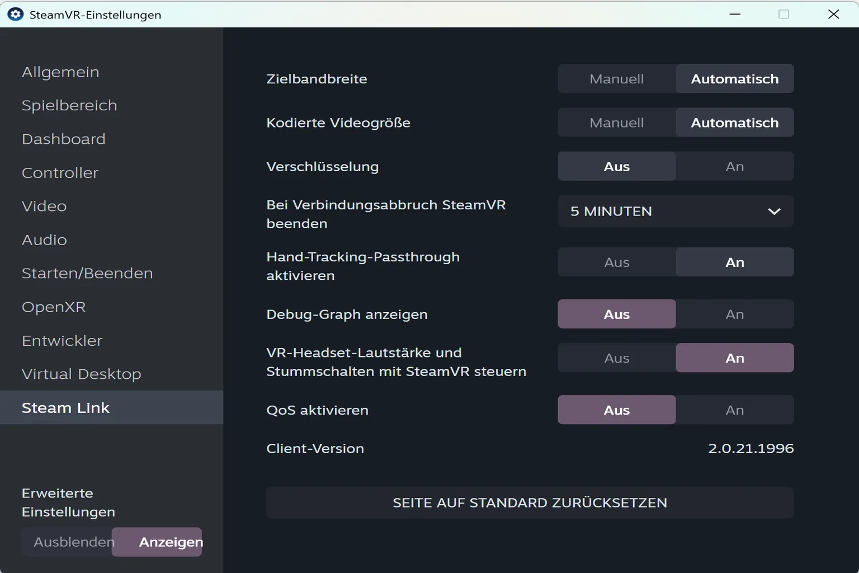Select Ausblenden for Erweiterte Einstellungen
Viewport: 859px width, 573px height.
[67, 542]
